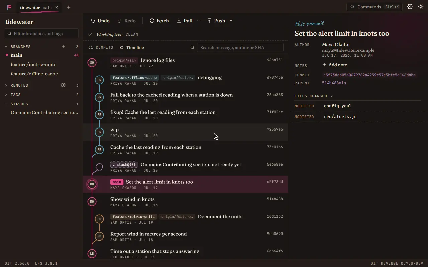Add a note to this commit
Viewport: 428px width, 267px height.
335,65
